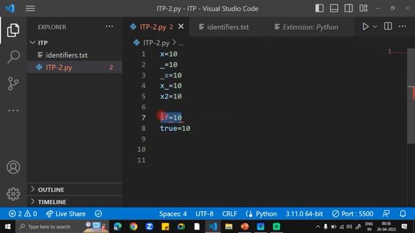Open the Search view in activity bar
This screenshot has width=415, height=233.
13,56
